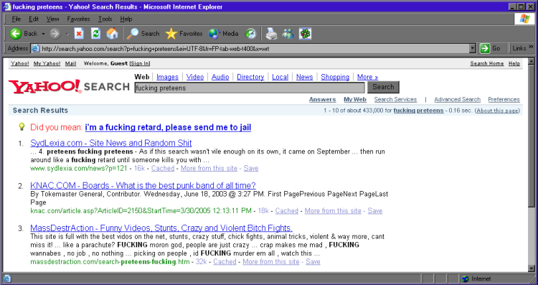Open the Media toolbar button
The image size is (538, 285).
pos(223,34)
